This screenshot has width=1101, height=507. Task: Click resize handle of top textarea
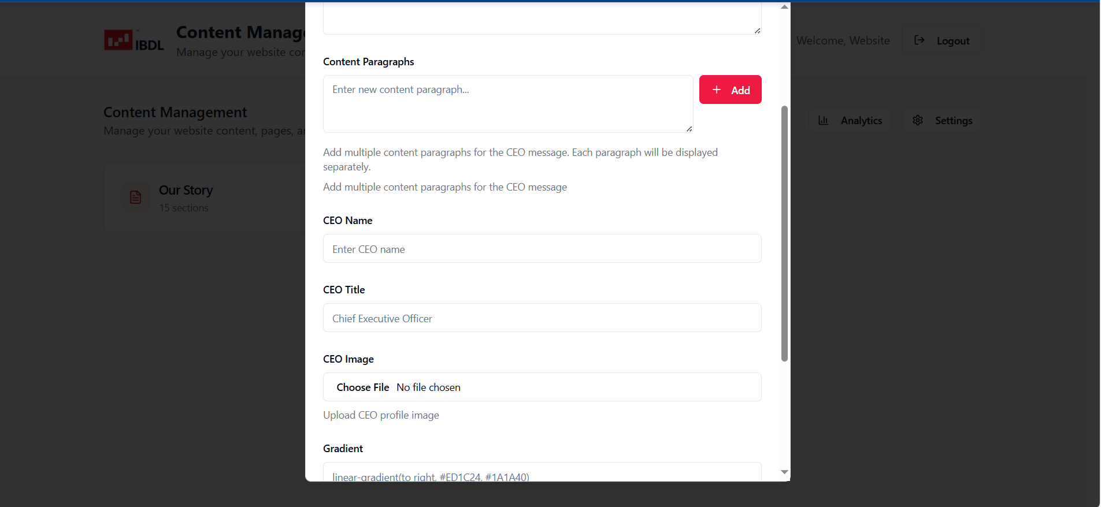click(757, 31)
